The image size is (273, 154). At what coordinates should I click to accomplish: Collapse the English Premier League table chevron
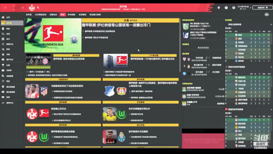[x=271, y=25]
